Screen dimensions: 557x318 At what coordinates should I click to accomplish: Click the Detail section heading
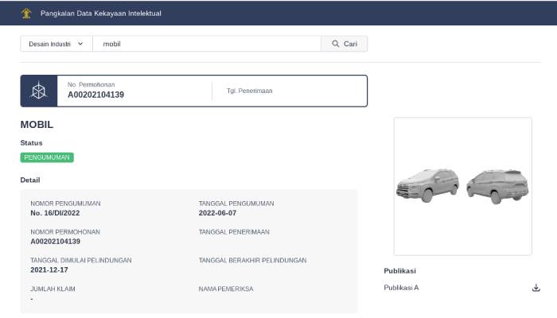pos(30,180)
